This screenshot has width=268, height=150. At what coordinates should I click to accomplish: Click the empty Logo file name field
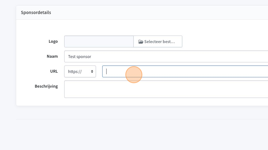pos(99,41)
